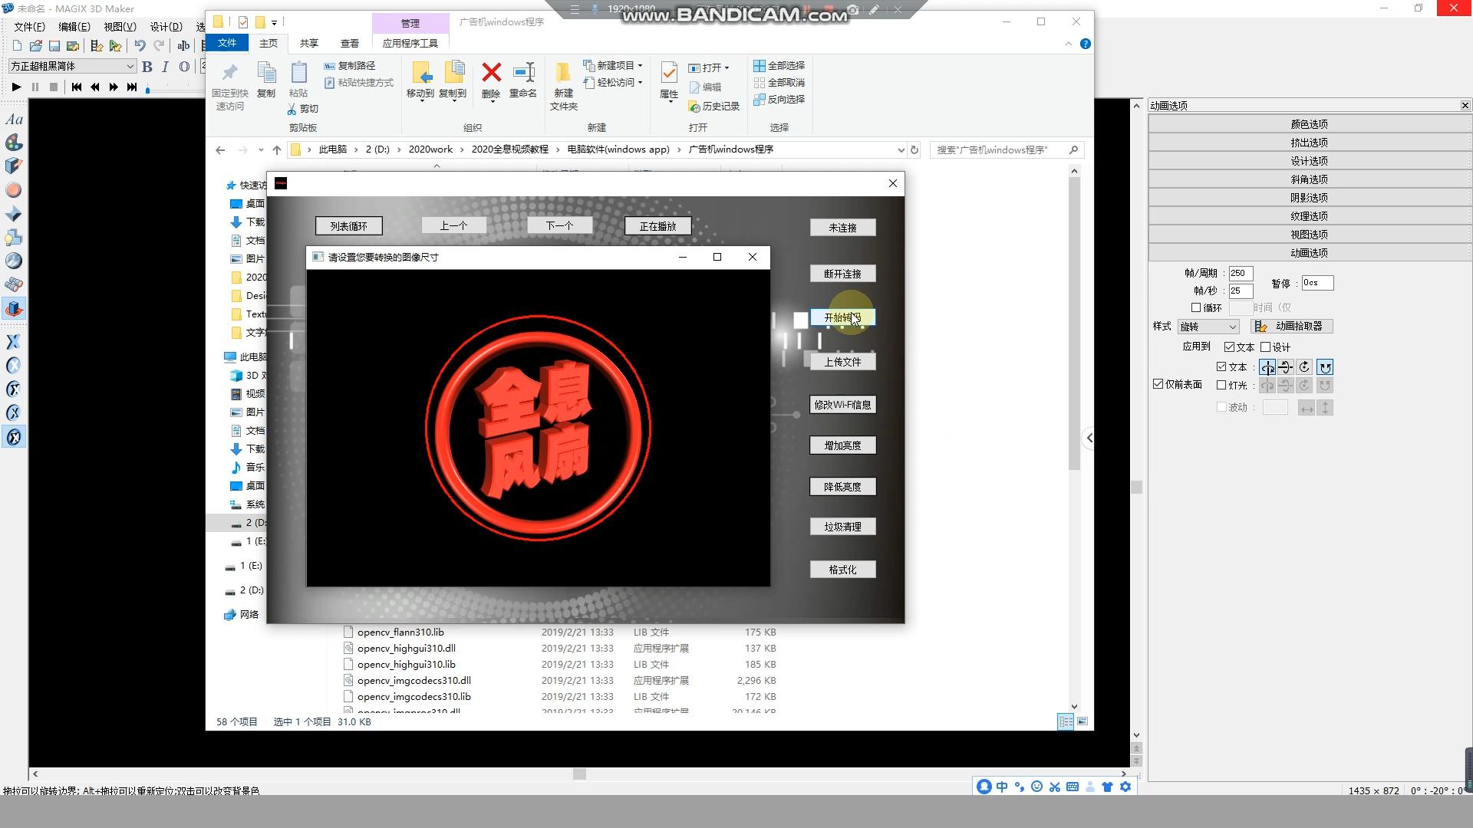Screen dimensions: 1473x828
Task: Click the 帧/周期 input field showing 250
Action: pyautogui.click(x=1241, y=274)
